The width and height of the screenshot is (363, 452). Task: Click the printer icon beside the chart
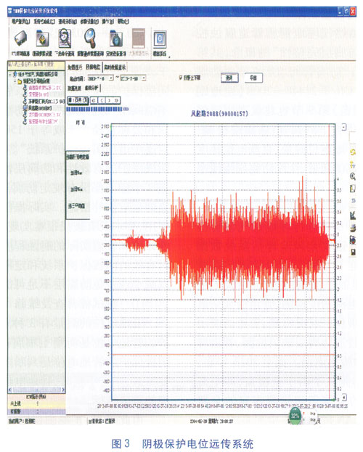pos(353,229)
